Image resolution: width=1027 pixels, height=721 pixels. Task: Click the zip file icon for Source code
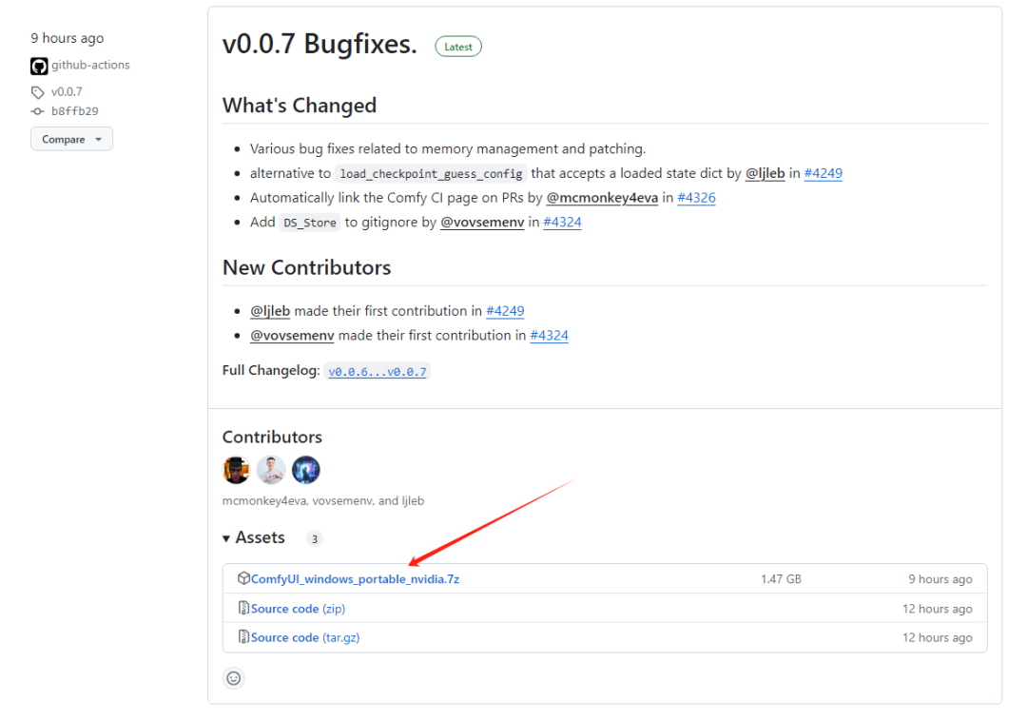pyautogui.click(x=243, y=608)
